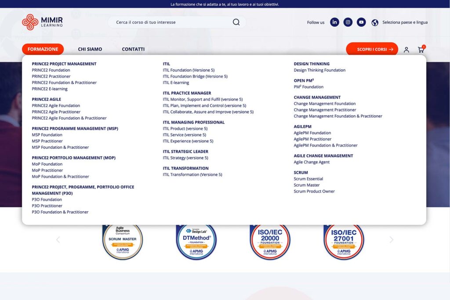Open the Scrum Product Owner course

point(314,192)
